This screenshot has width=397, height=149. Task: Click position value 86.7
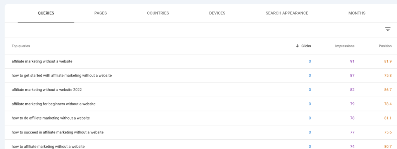coord(388,90)
